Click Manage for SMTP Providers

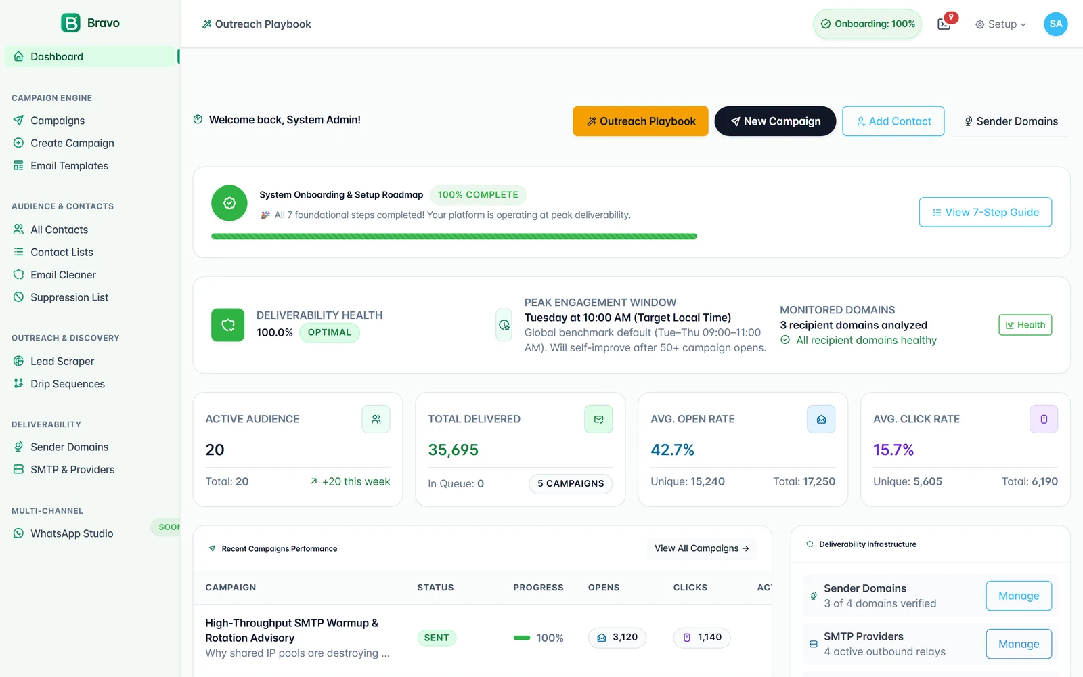[x=1019, y=644]
